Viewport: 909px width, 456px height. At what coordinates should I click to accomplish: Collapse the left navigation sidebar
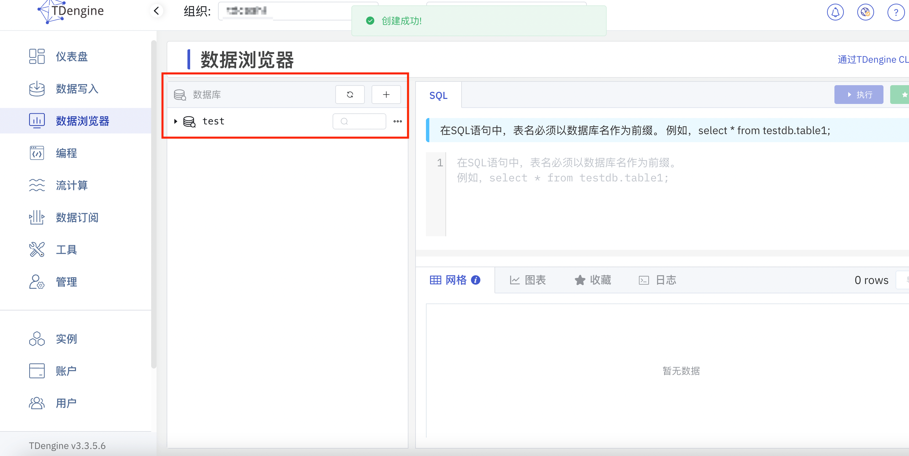pyautogui.click(x=156, y=11)
